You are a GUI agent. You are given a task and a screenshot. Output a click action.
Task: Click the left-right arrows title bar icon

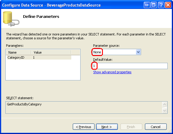click(147, 5)
